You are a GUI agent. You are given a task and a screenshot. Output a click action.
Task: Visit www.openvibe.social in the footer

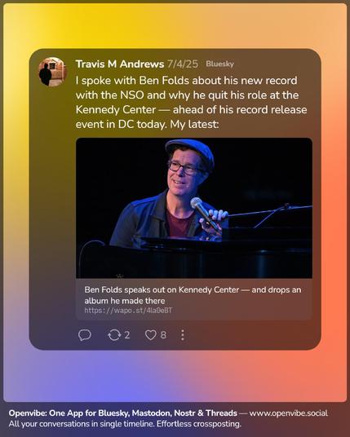pyautogui.click(x=289, y=413)
